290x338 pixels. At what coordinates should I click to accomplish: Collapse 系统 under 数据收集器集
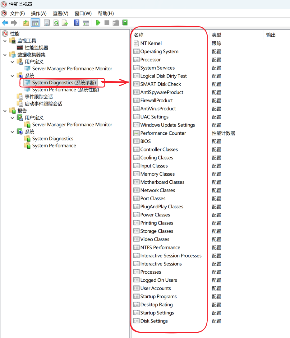[12, 76]
